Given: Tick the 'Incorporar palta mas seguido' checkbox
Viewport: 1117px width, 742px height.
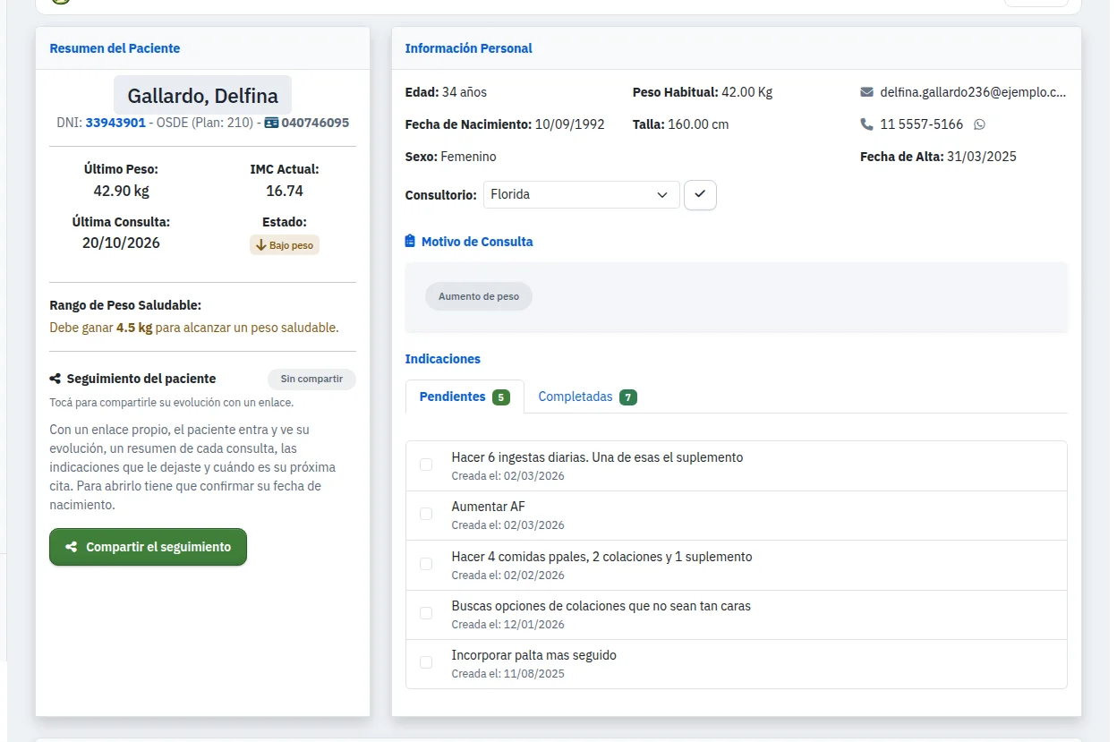Looking at the screenshot, I should [x=426, y=662].
